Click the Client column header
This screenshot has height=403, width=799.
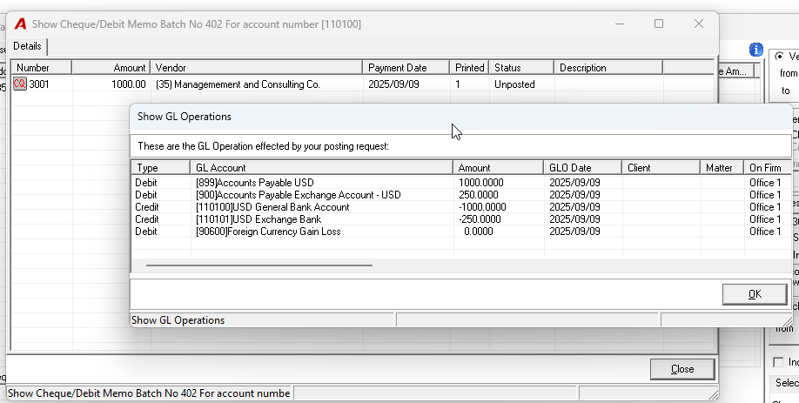click(661, 168)
